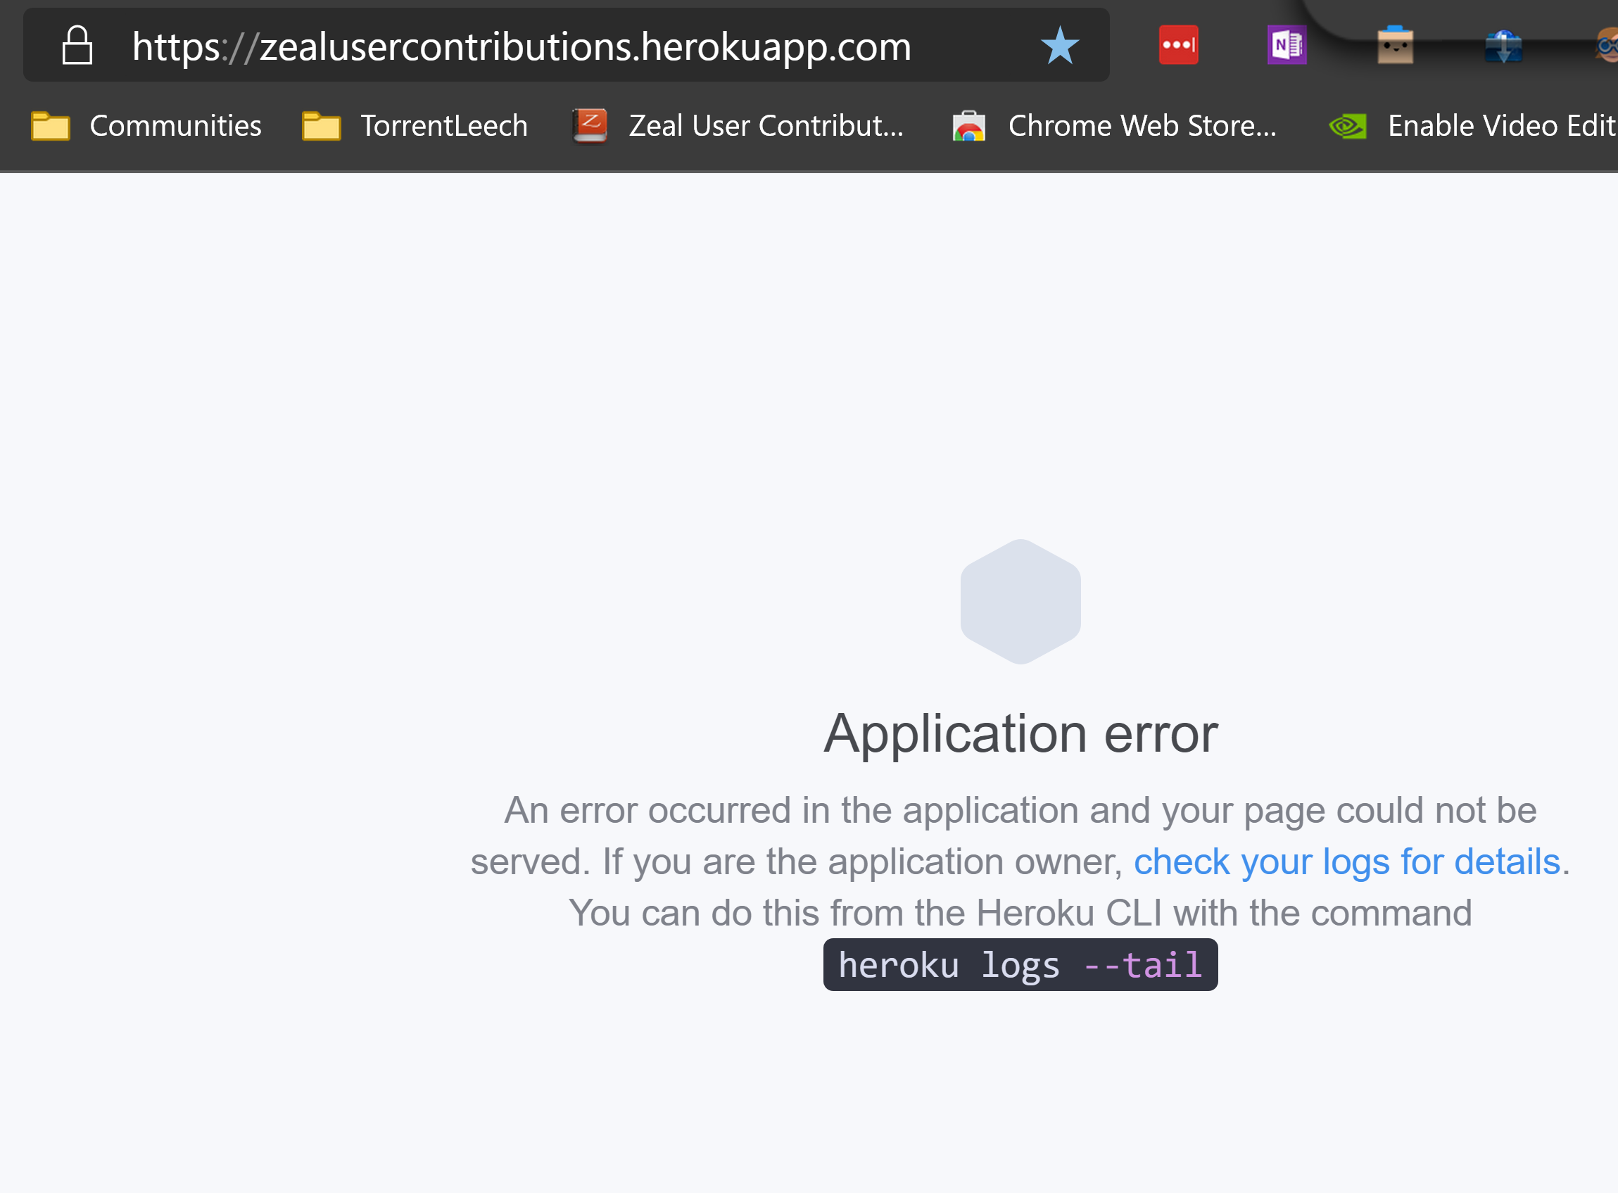Viewport: 1618px width, 1193px height.
Task: Open the LastPass extension
Action: coord(1179,45)
